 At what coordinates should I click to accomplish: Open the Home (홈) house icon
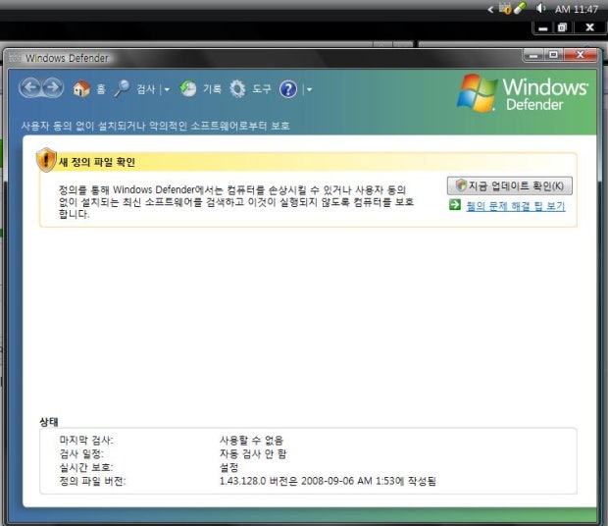[x=81, y=89]
